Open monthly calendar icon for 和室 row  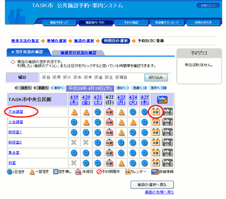(156, 163)
